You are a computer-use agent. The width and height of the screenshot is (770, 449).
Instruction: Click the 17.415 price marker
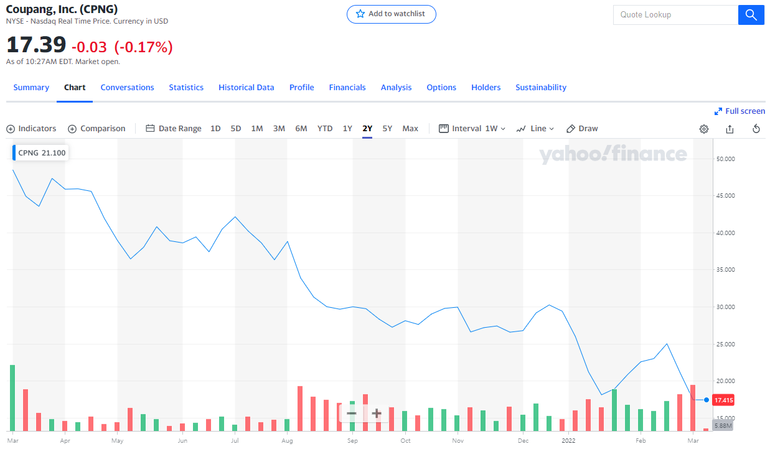pyautogui.click(x=723, y=400)
